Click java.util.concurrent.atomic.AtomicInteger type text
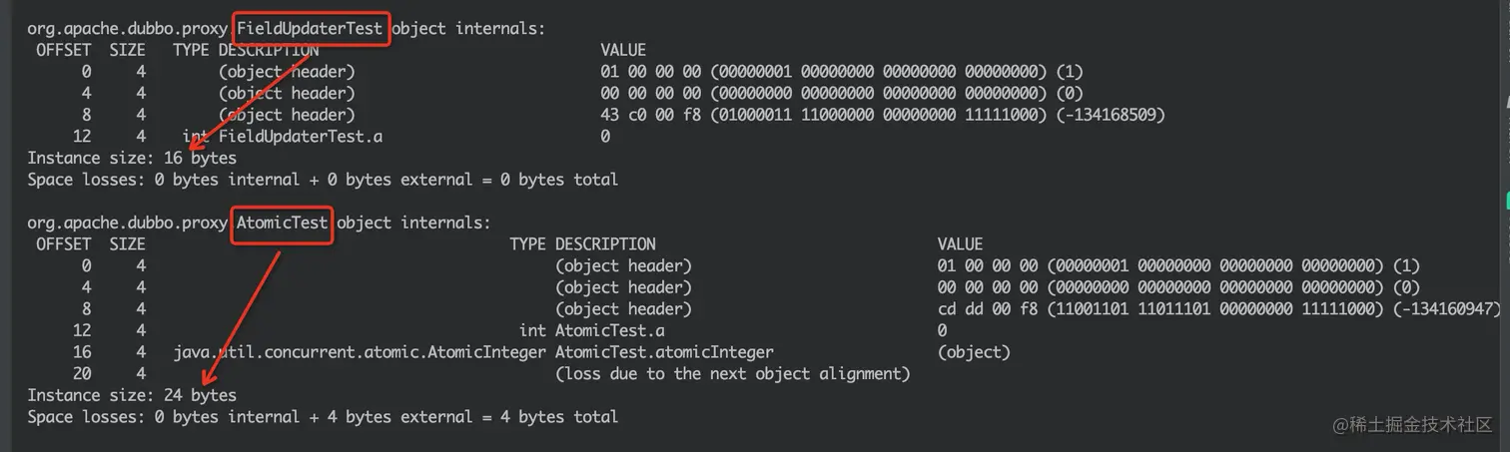 point(360,352)
